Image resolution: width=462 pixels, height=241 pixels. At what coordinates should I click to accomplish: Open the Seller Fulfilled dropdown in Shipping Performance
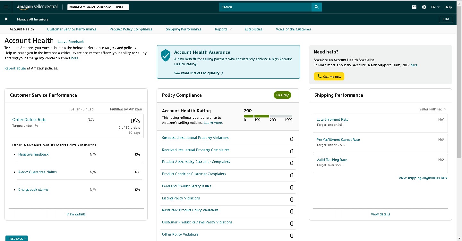(433, 109)
